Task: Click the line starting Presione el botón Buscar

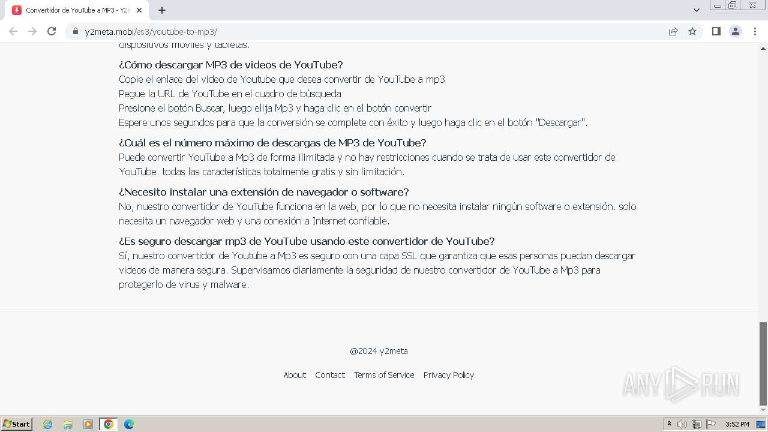Action: click(x=275, y=108)
